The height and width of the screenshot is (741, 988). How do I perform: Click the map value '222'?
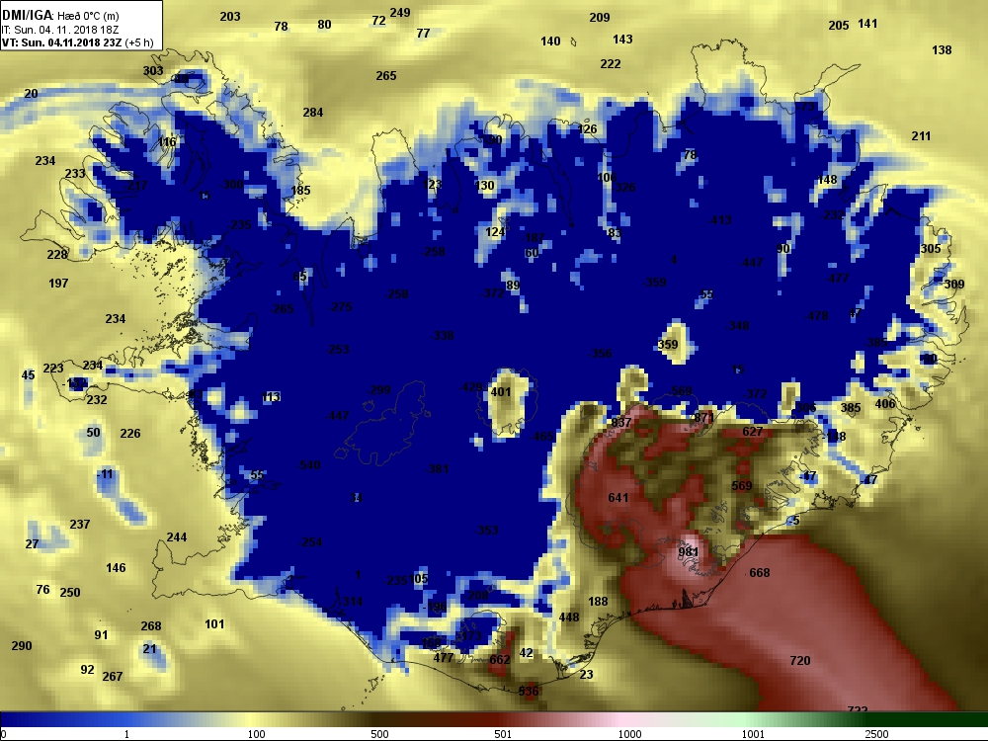tap(610, 64)
